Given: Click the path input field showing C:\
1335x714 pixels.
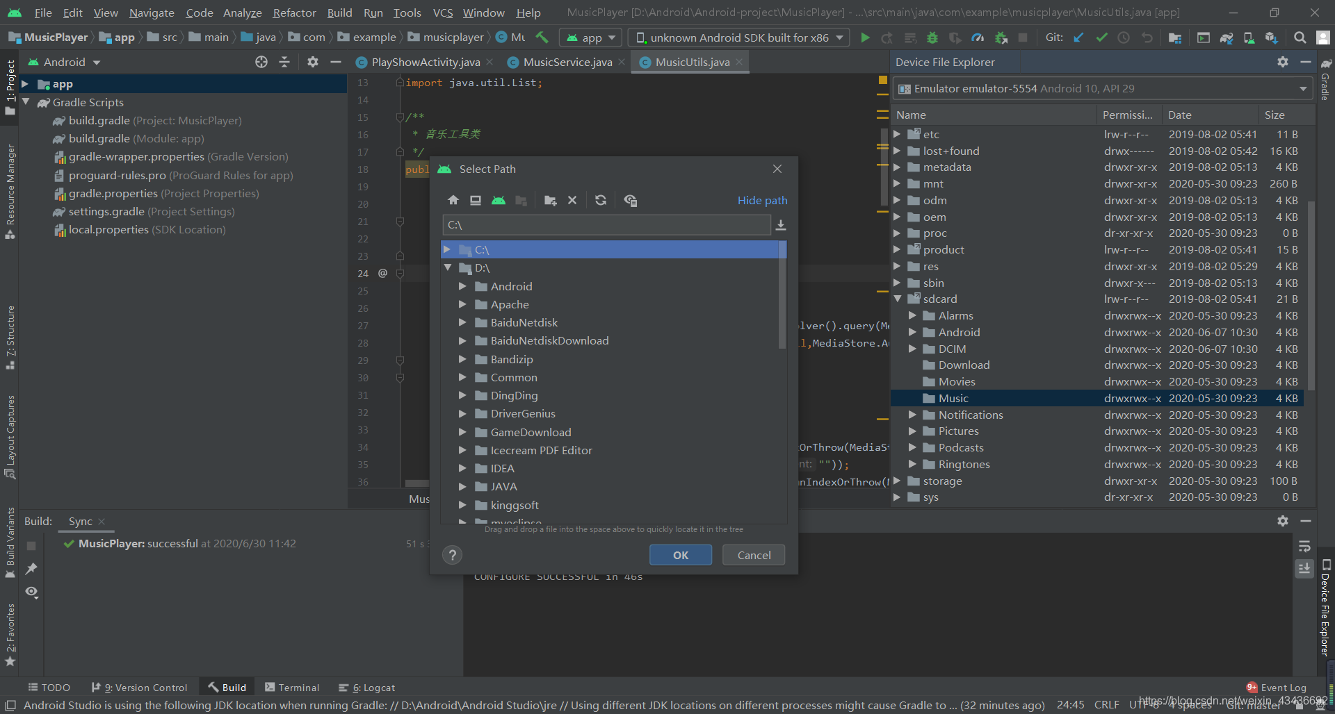Looking at the screenshot, I should pos(606,225).
